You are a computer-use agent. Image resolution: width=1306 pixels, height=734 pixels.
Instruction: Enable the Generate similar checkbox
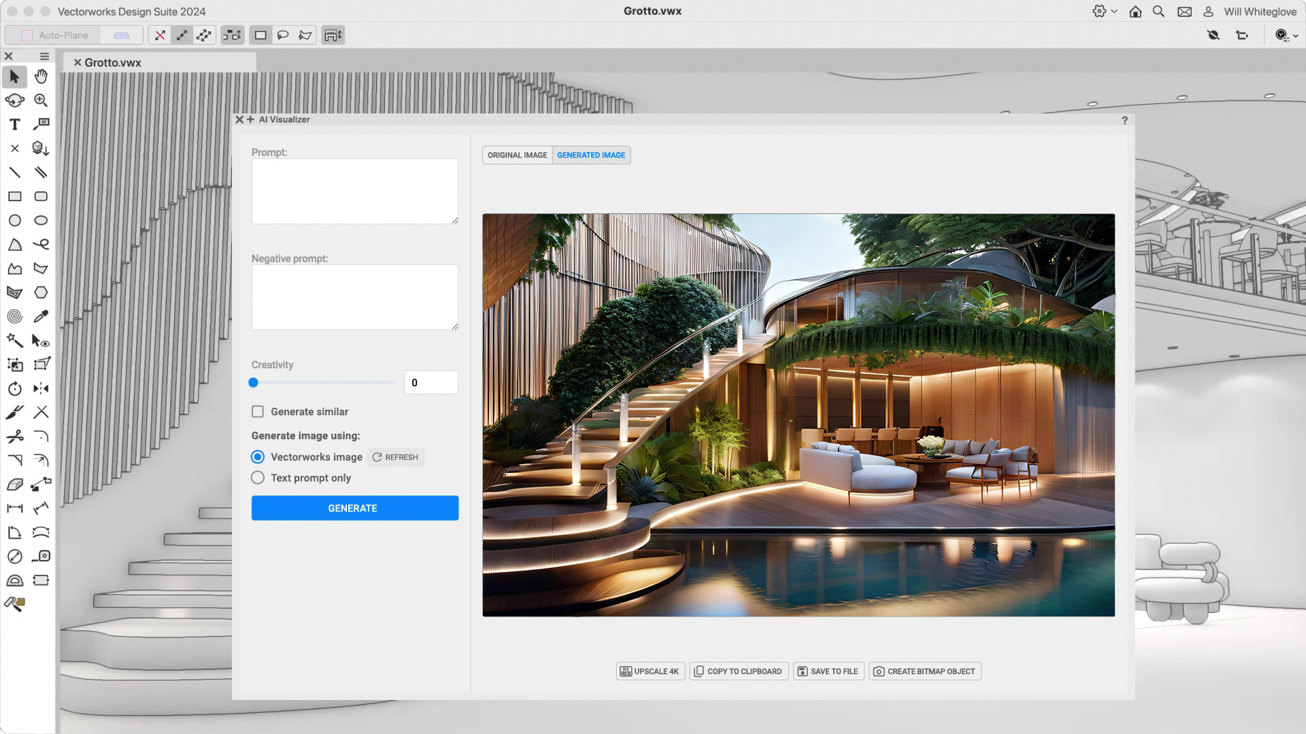(258, 412)
